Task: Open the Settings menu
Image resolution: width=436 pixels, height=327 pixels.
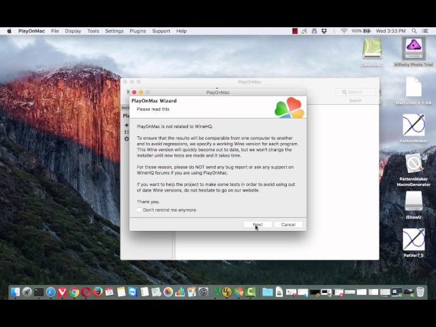Action: coord(114,31)
